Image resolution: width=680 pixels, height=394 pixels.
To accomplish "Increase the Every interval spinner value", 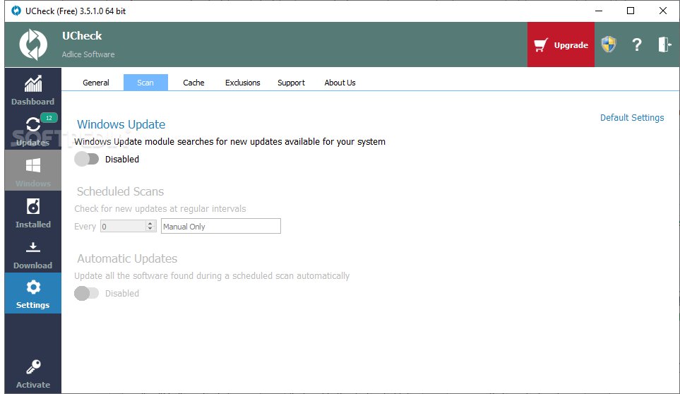I will pos(150,223).
